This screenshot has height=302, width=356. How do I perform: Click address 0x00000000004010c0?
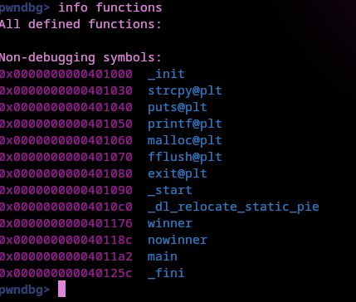66,207
